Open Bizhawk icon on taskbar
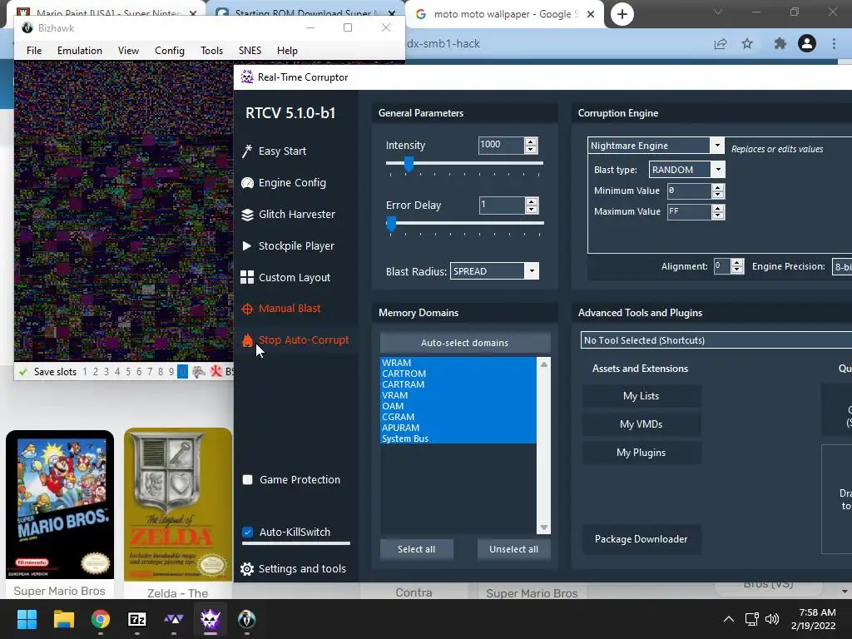Screen dimensions: 852x639 pyautogui.click(x=246, y=619)
